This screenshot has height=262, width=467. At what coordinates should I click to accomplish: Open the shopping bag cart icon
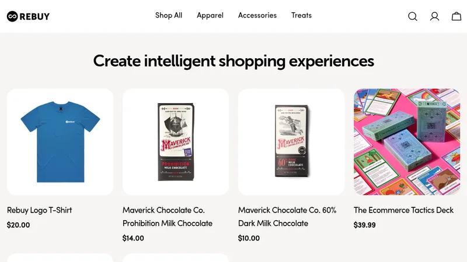[x=456, y=16]
